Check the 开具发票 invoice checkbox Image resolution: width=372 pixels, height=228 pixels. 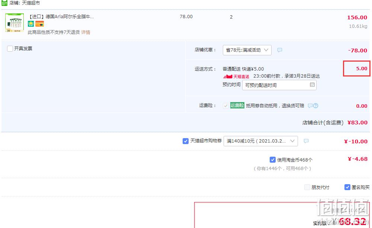click(10, 49)
